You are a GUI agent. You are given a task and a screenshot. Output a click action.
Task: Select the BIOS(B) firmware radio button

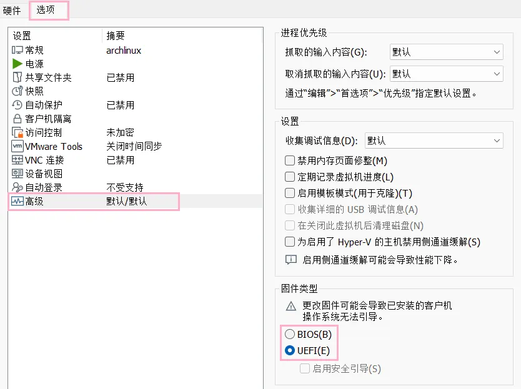coord(290,334)
